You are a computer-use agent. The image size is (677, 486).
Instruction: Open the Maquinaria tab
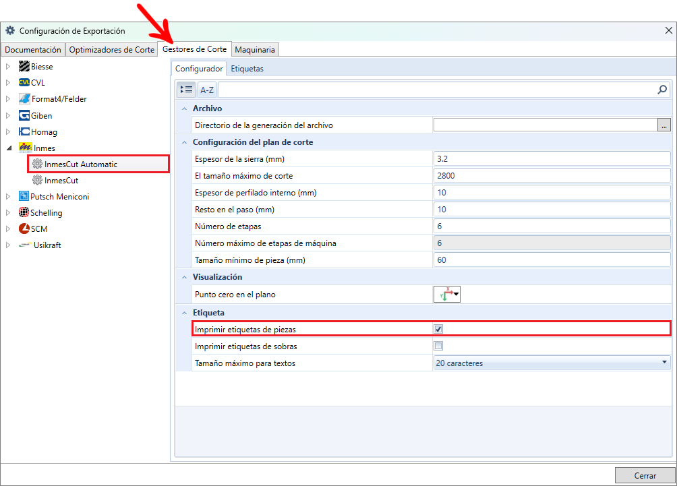pos(255,50)
